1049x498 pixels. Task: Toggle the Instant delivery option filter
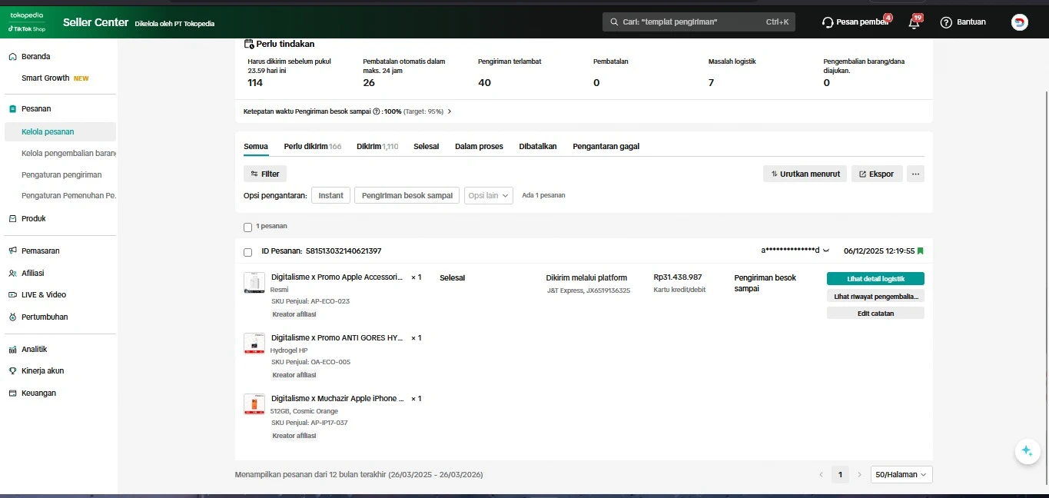pos(330,195)
